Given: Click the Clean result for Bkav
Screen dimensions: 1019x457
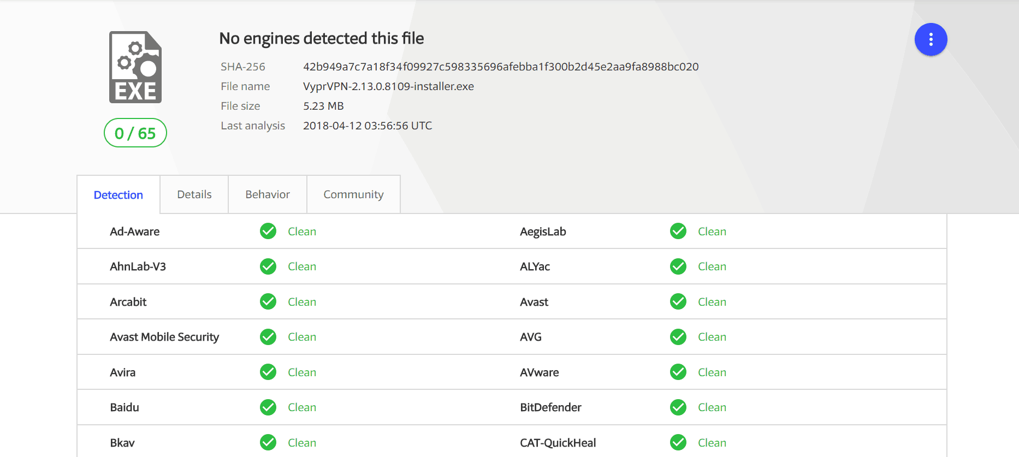Looking at the screenshot, I should coord(302,443).
